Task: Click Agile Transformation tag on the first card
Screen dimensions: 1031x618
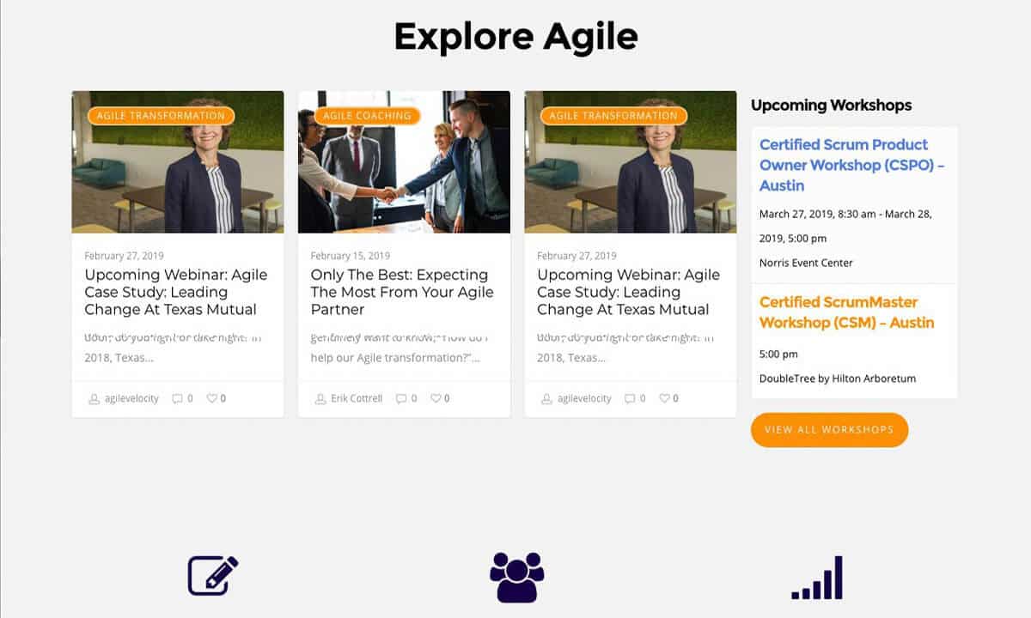Action: 161,116
